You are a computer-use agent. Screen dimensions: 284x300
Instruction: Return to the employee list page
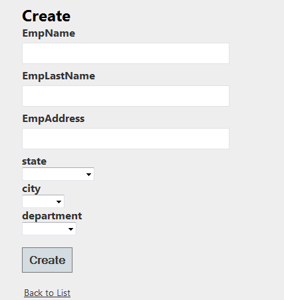(47, 293)
